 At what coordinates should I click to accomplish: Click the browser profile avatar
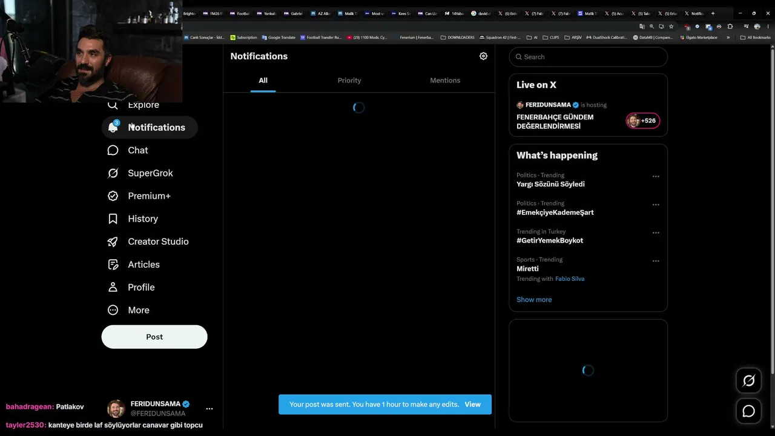pos(756,27)
